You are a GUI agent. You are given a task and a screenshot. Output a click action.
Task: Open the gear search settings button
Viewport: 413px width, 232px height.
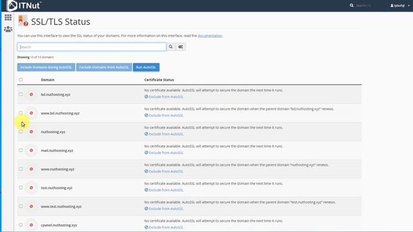coord(181,47)
